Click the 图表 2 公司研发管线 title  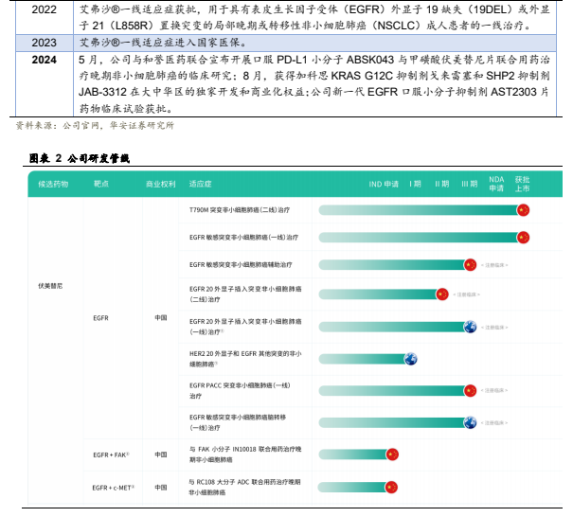coord(80,158)
